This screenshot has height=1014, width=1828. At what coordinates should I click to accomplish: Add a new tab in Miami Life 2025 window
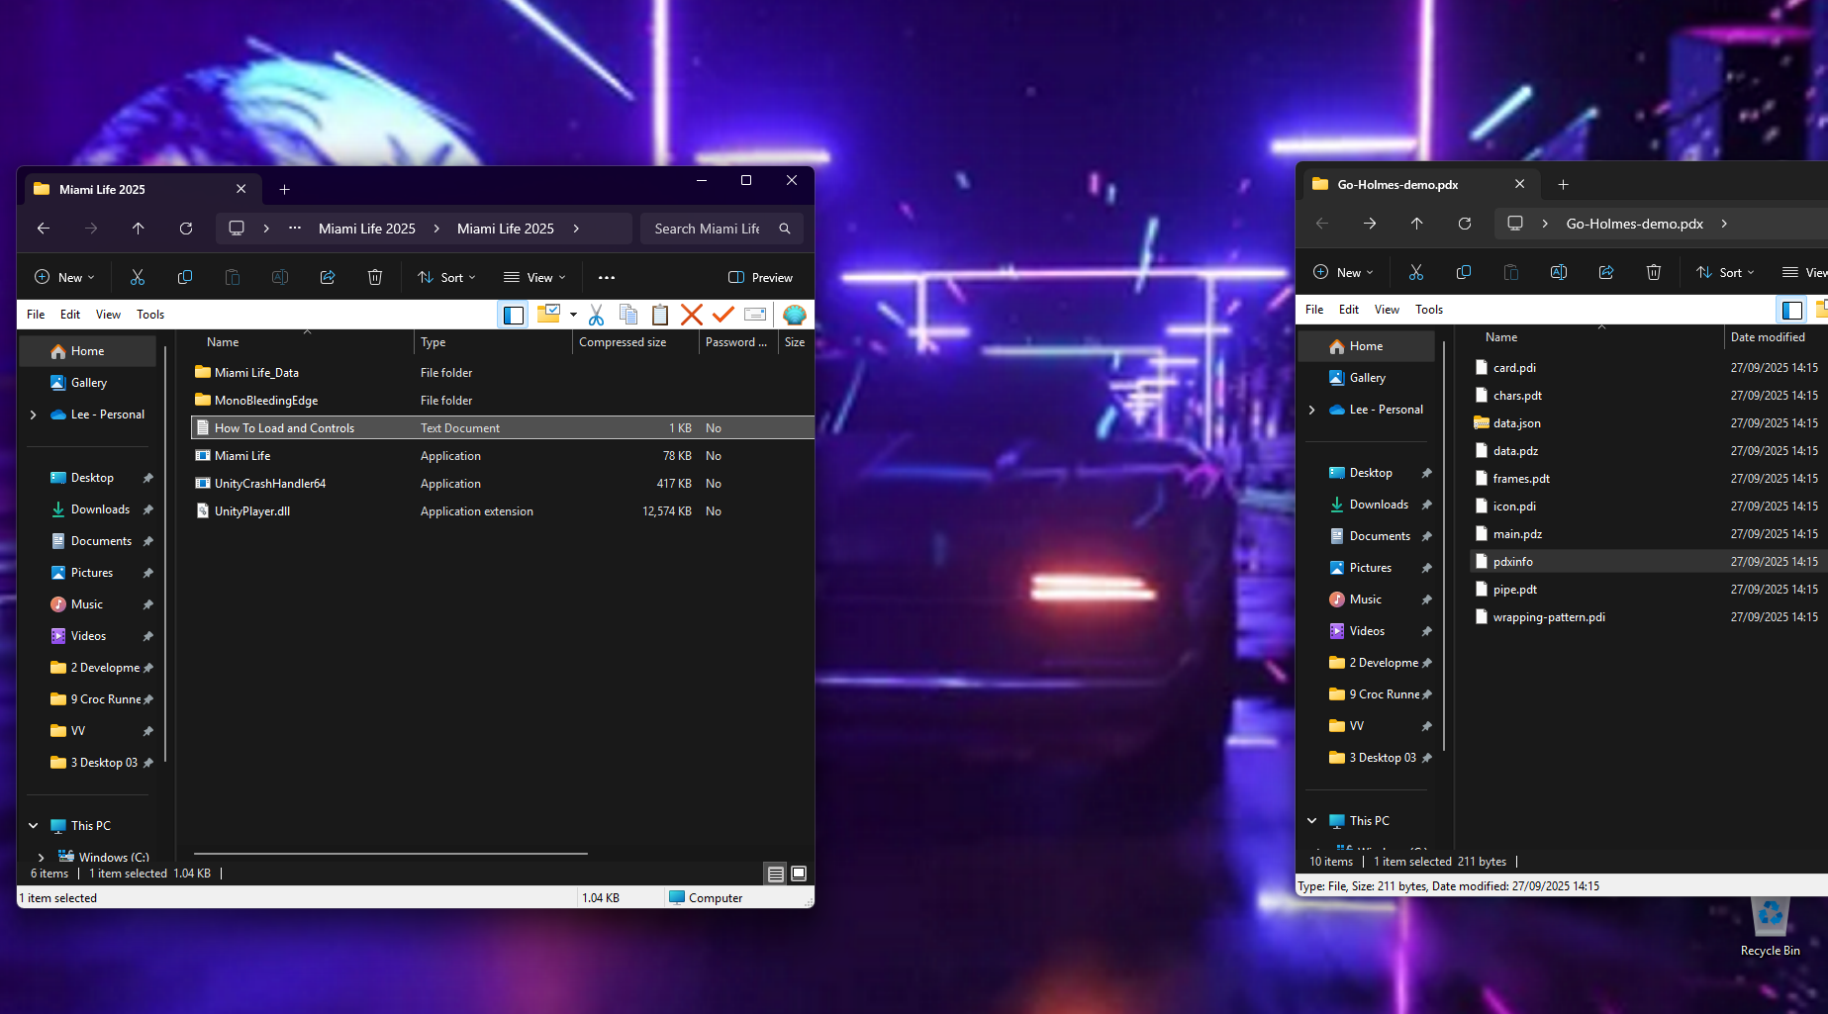(285, 189)
